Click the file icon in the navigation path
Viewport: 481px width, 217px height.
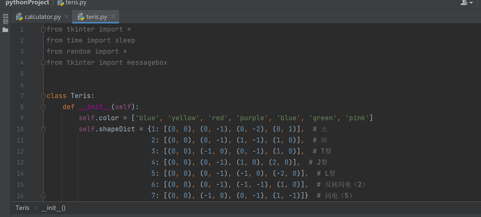61,3
